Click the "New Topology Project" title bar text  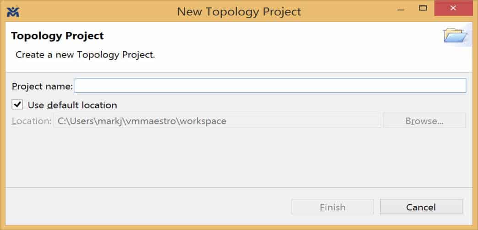239,12
